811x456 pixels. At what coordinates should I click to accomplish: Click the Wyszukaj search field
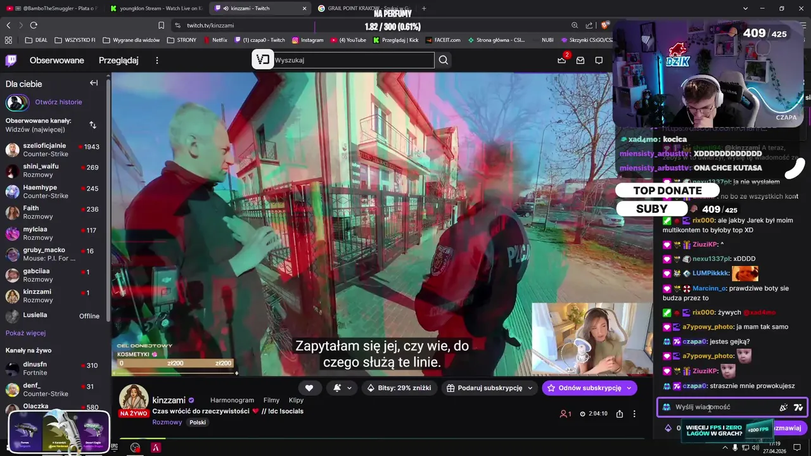[353, 60]
